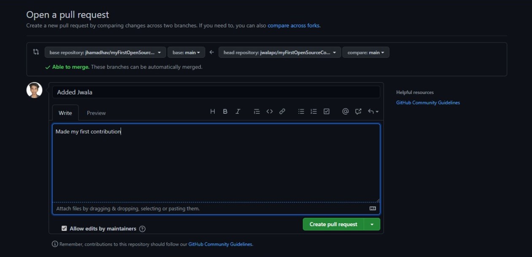
Task: Reference an issue or pull request icon
Action: [358, 112]
